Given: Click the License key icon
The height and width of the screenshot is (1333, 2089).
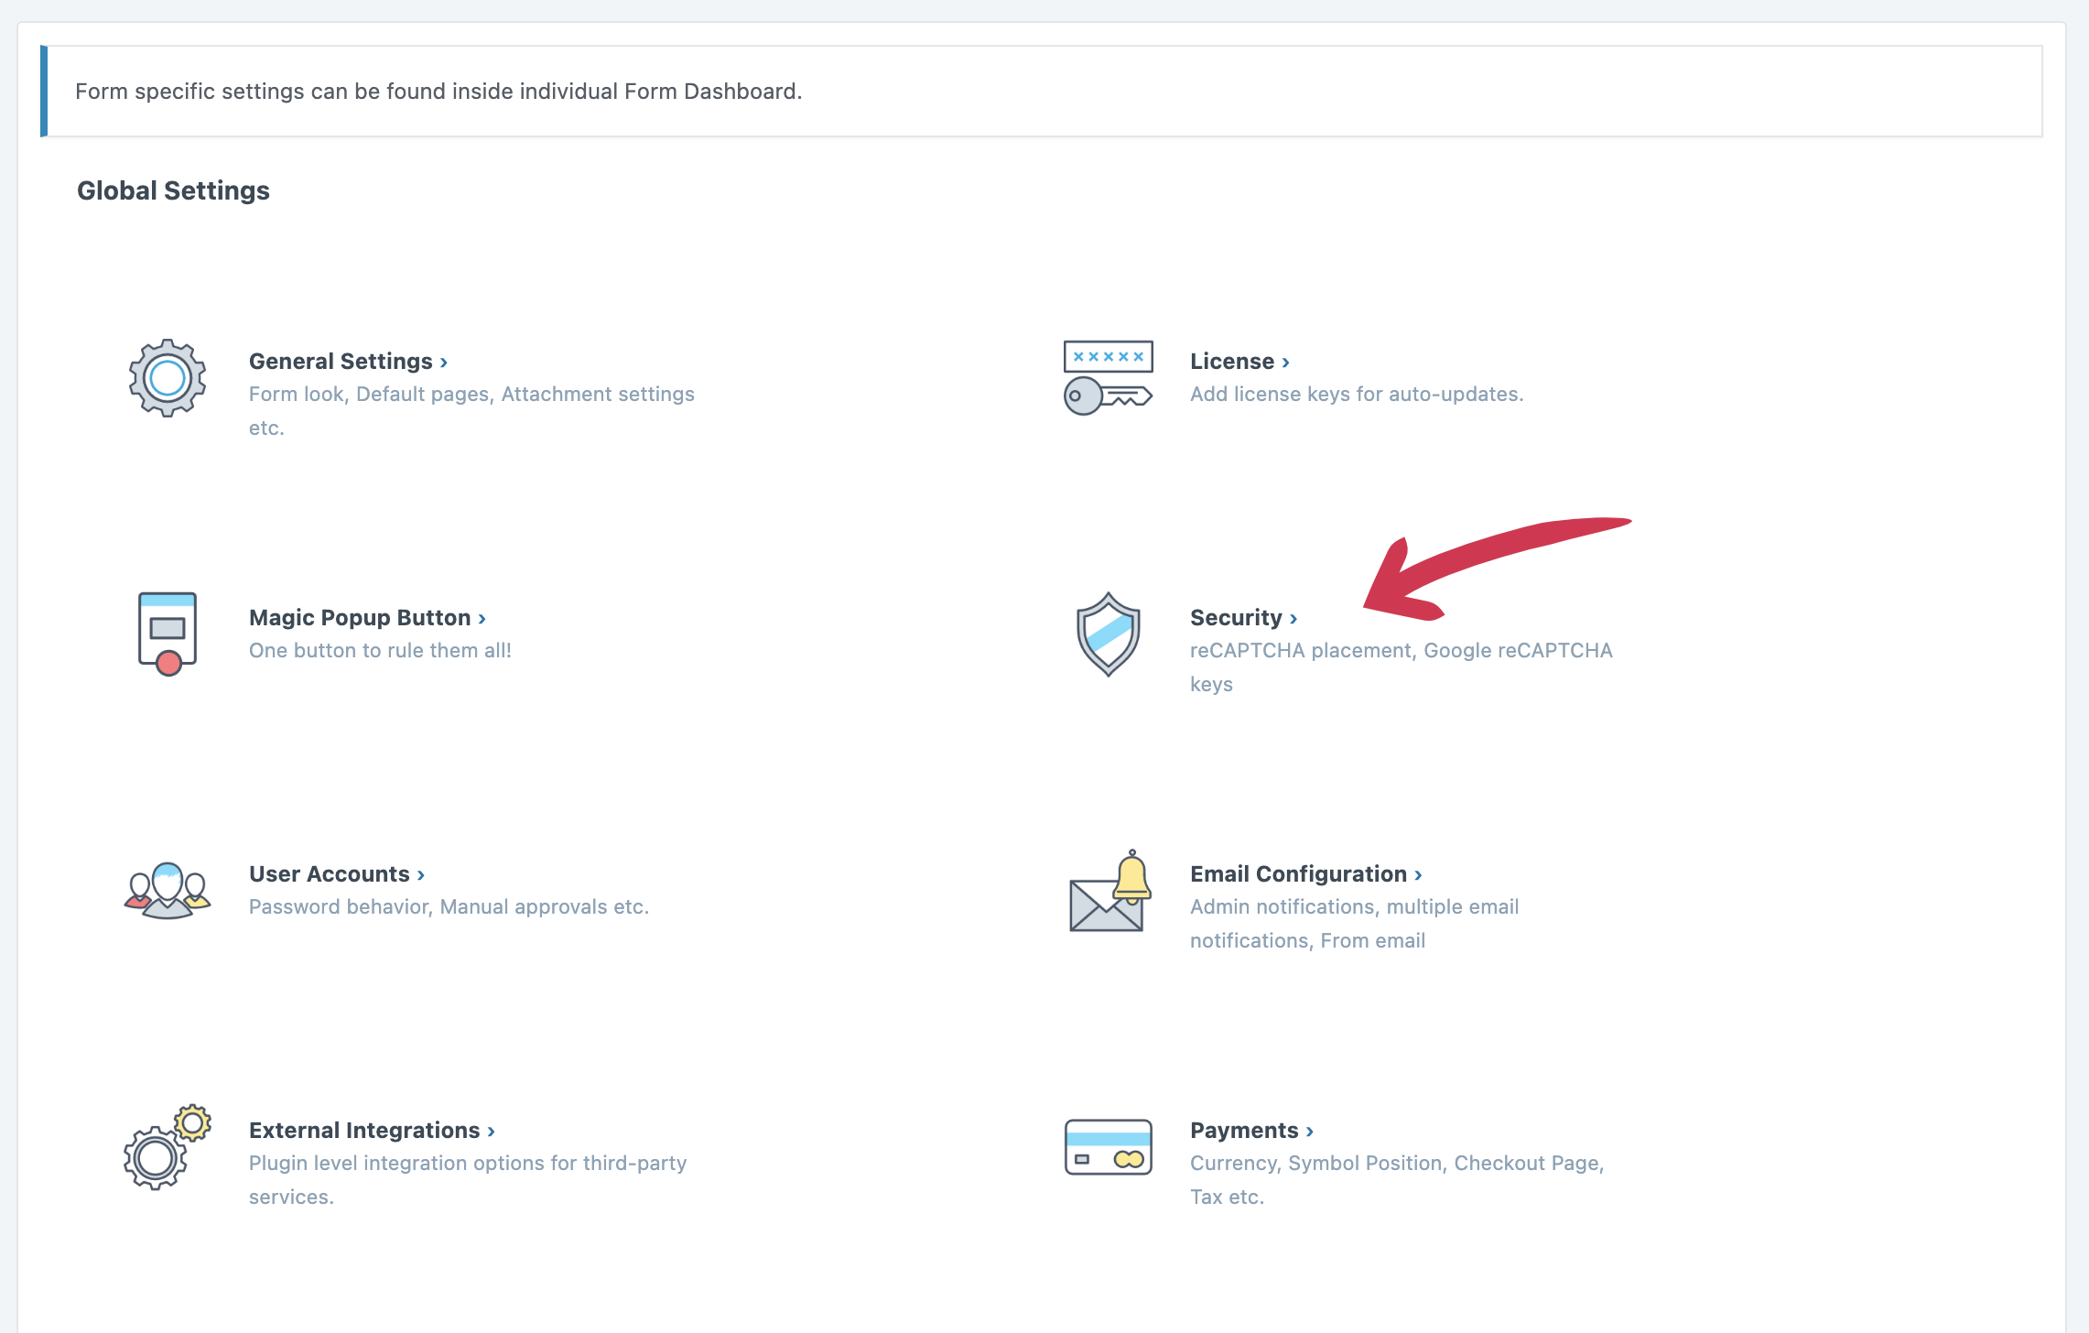Looking at the screenshot, I should coord(1108,378).
